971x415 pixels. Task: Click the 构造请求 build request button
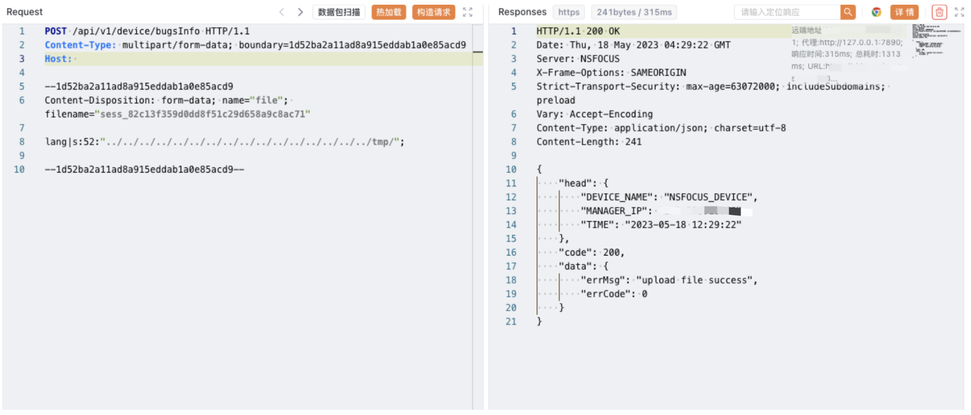434,12
